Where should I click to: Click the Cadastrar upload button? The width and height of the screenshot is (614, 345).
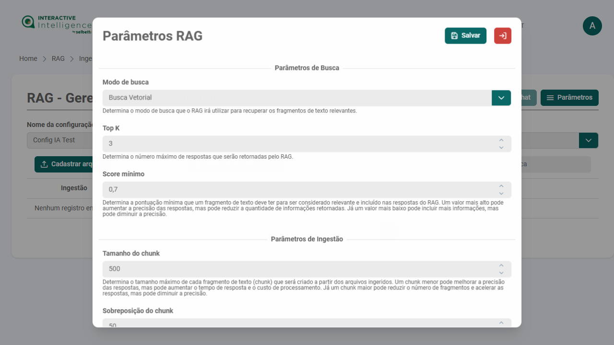coord(63,164)
